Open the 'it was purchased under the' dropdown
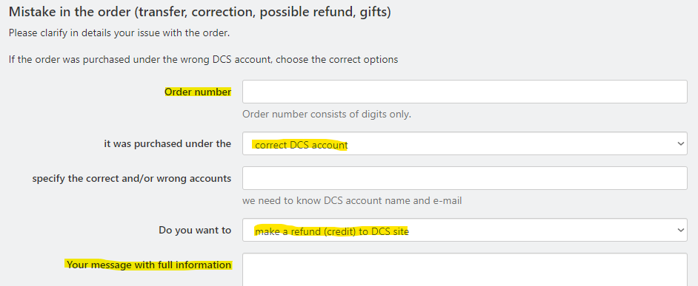698x286 pixels. click(465, 143)
